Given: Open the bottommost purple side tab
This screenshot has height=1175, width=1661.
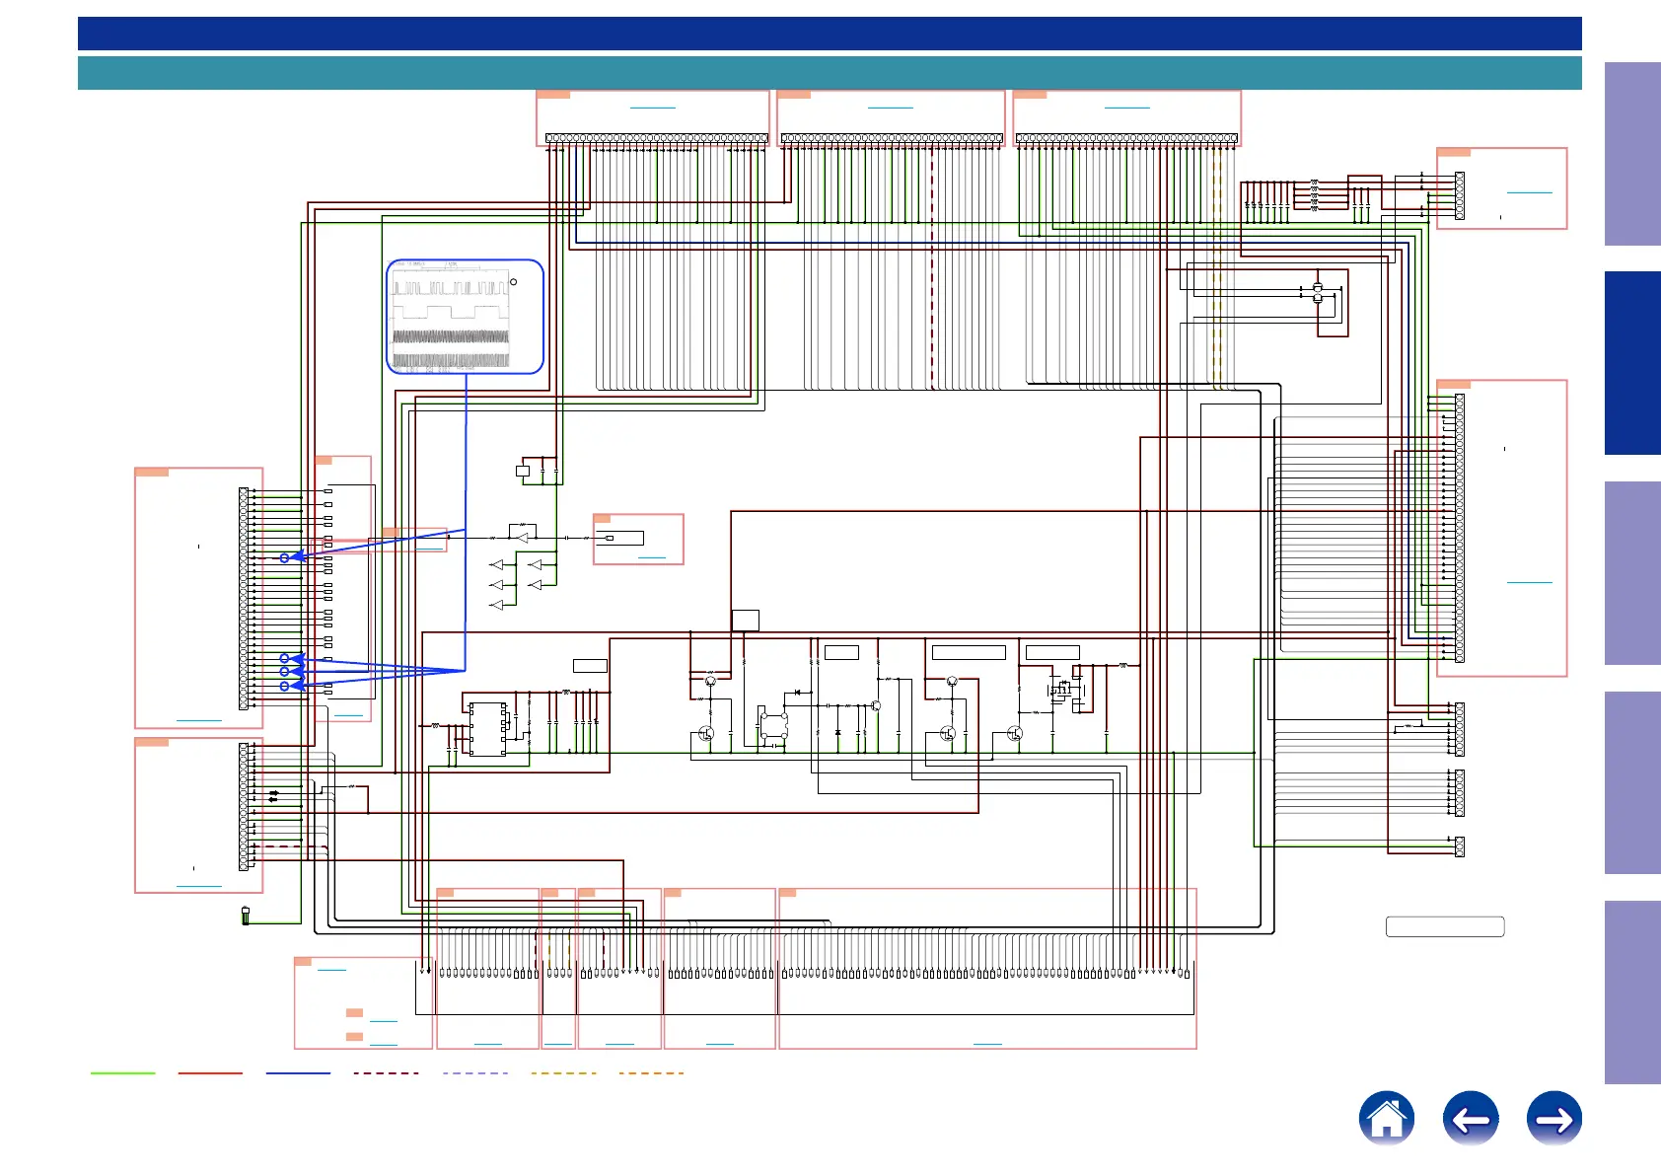Looking at the screenshot, I should click(x=1632, y=992).
